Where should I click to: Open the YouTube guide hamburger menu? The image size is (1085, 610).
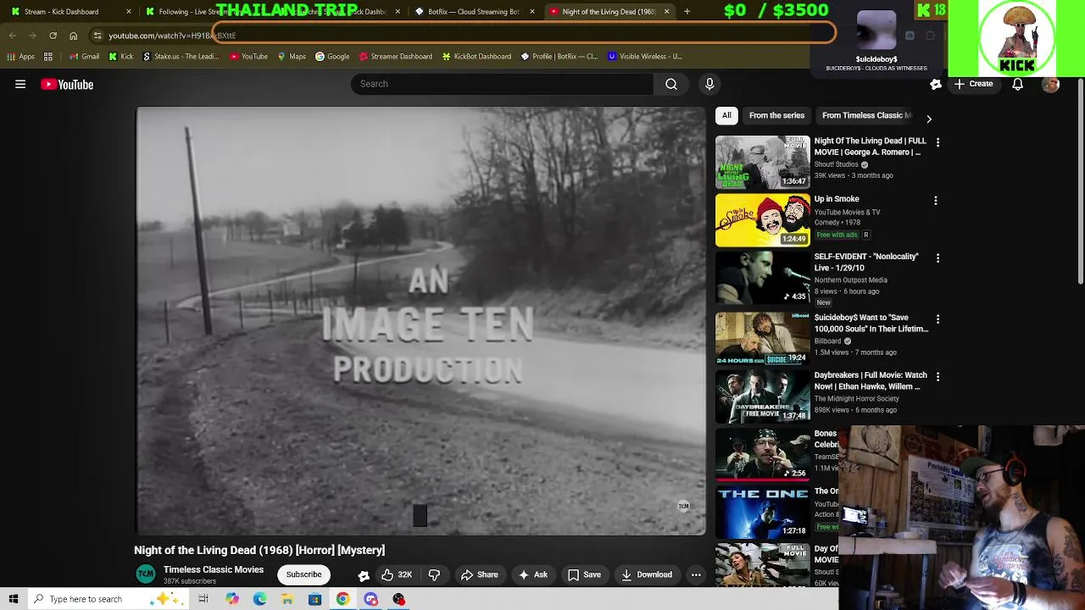coord(20,84)
